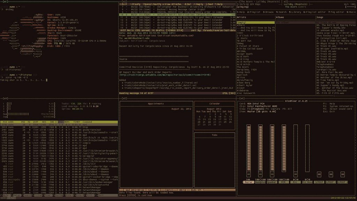Screen dimensions: 357x201
Task: Toggle mute box under Mic volume bar
Action: coord(296,174)
